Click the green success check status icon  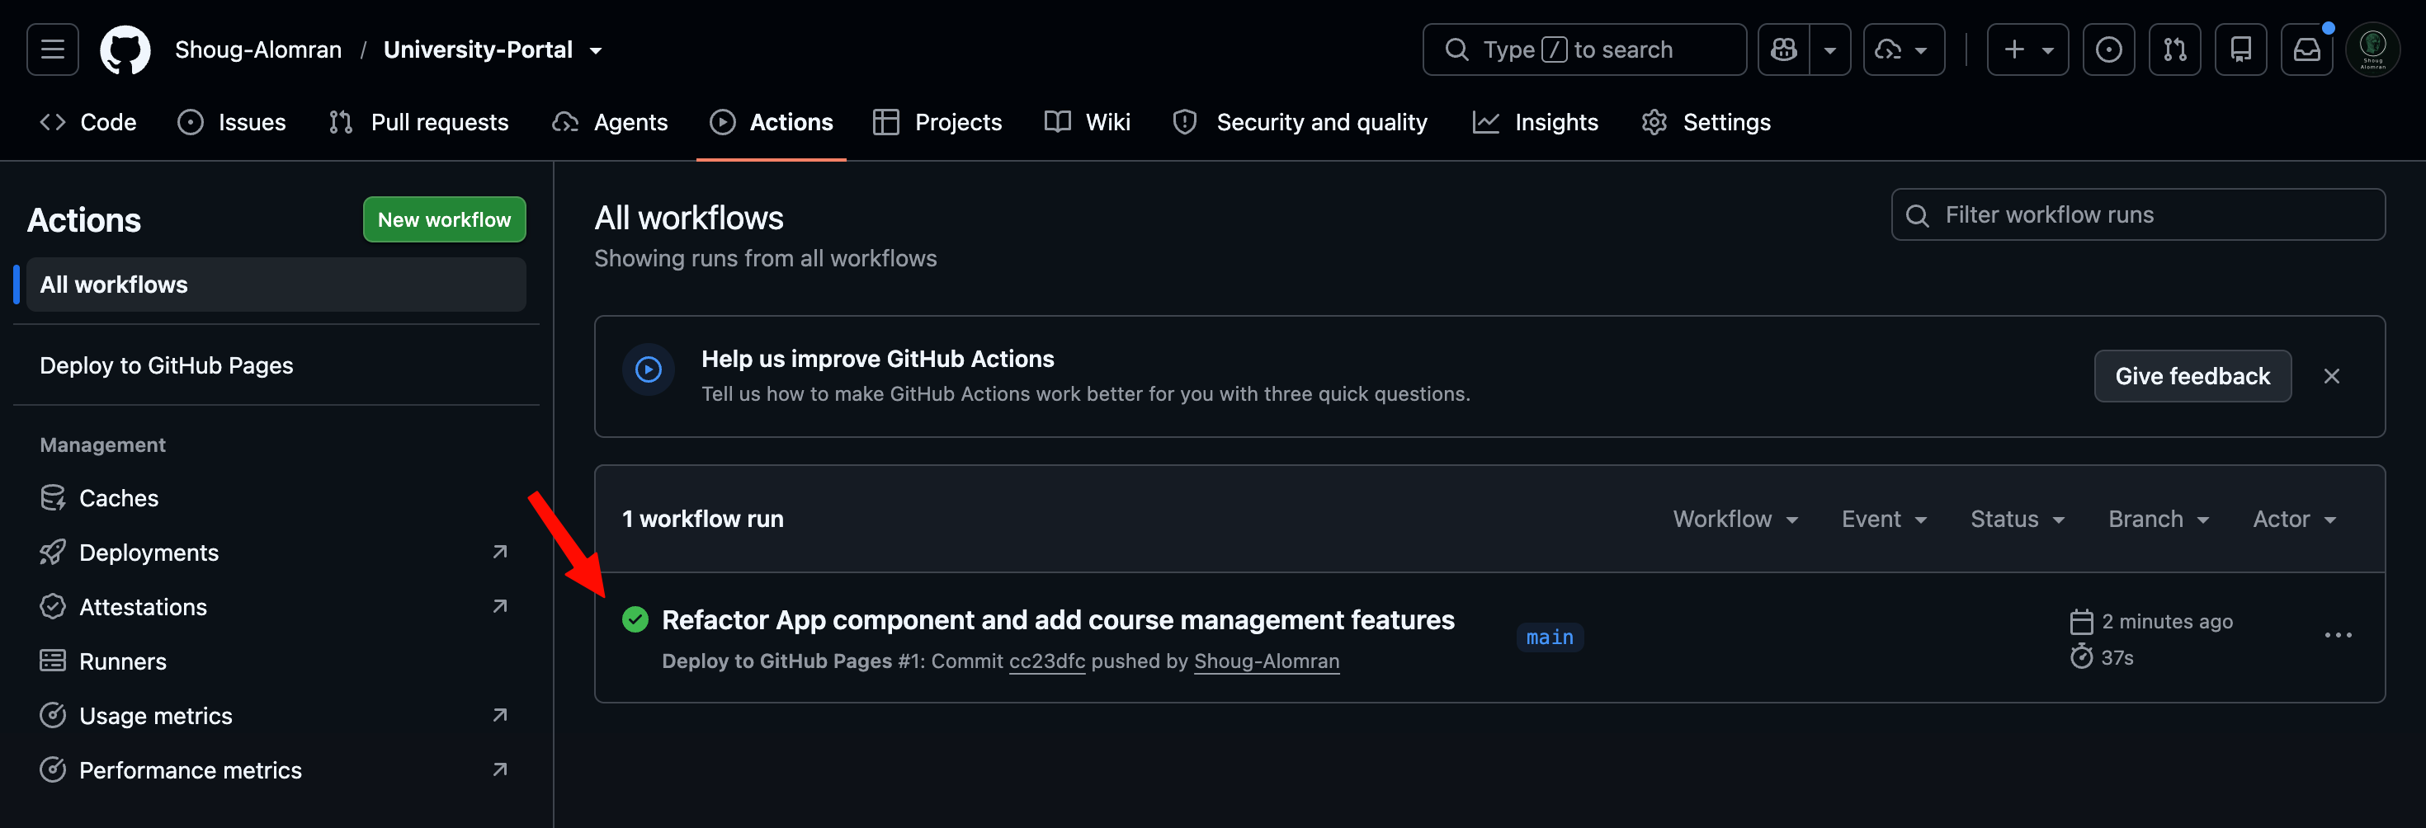(635, 619)
